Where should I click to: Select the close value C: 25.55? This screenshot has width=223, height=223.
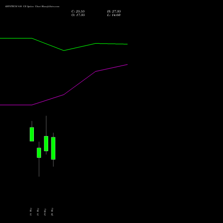[78, 11]
